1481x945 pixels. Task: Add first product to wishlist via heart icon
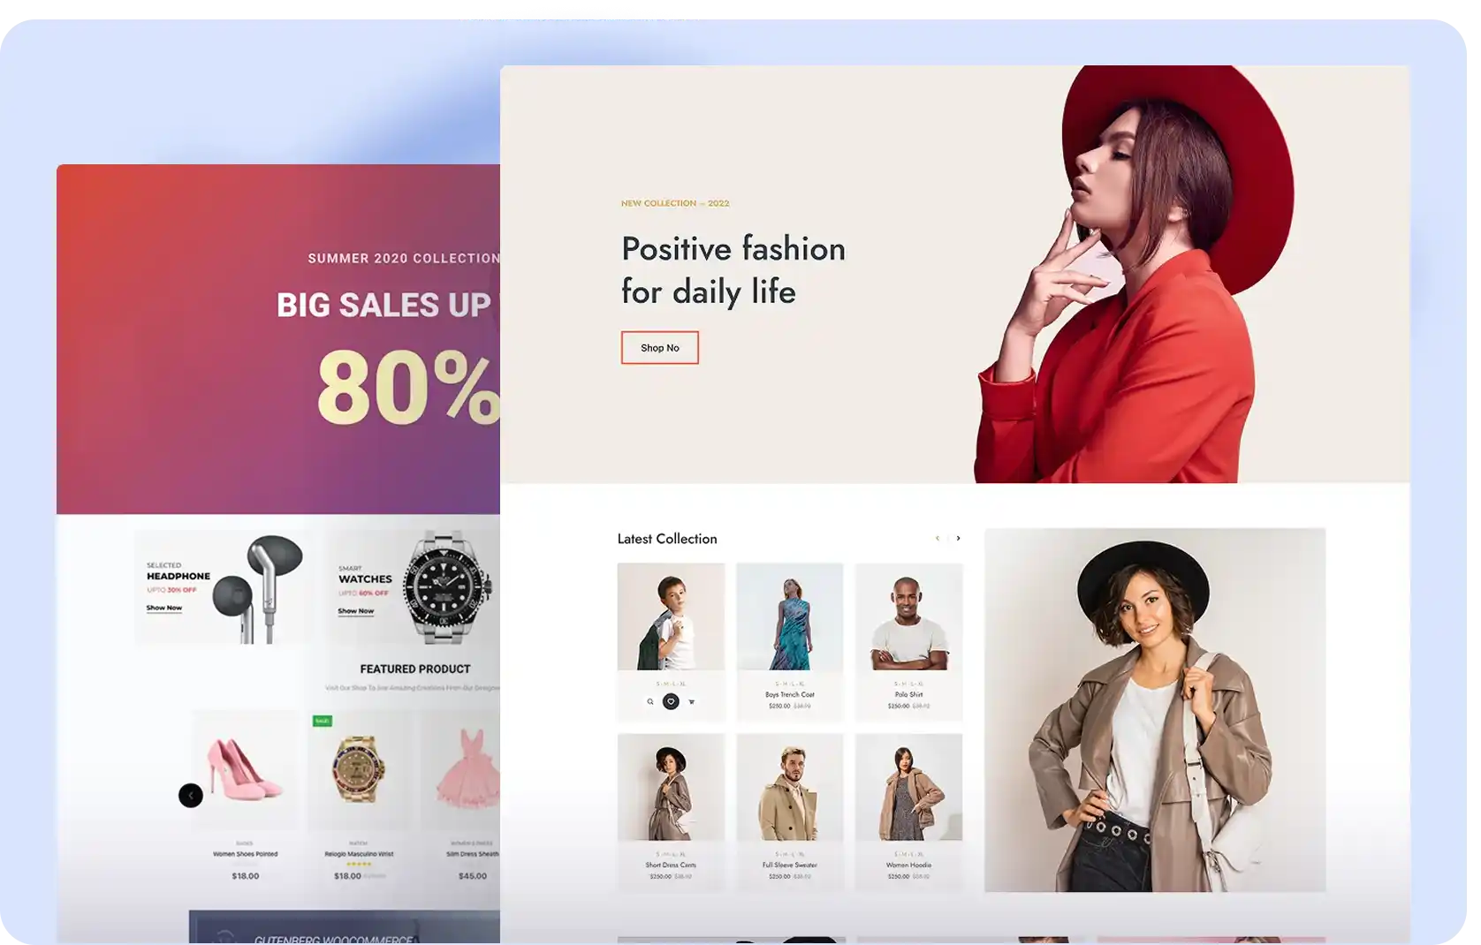click(671, 701)
